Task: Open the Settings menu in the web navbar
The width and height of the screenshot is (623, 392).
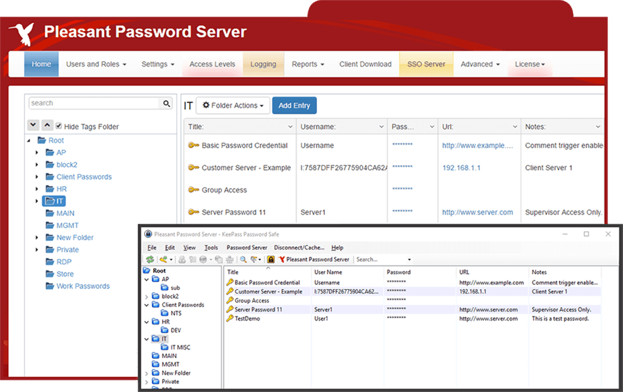Action: point(158,64)
